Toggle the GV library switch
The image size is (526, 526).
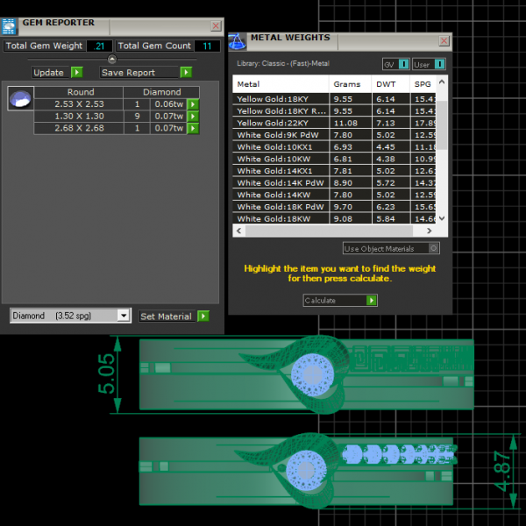pos(403,64)
